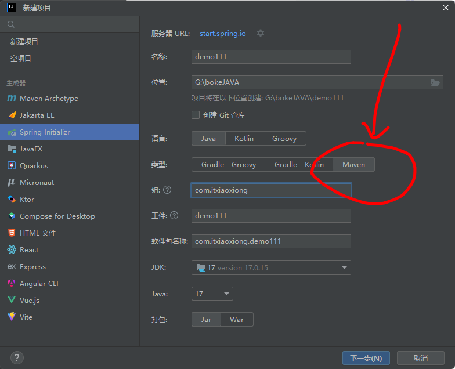
Task: Click the Angular CLI icon
Action: click(12, 283)
